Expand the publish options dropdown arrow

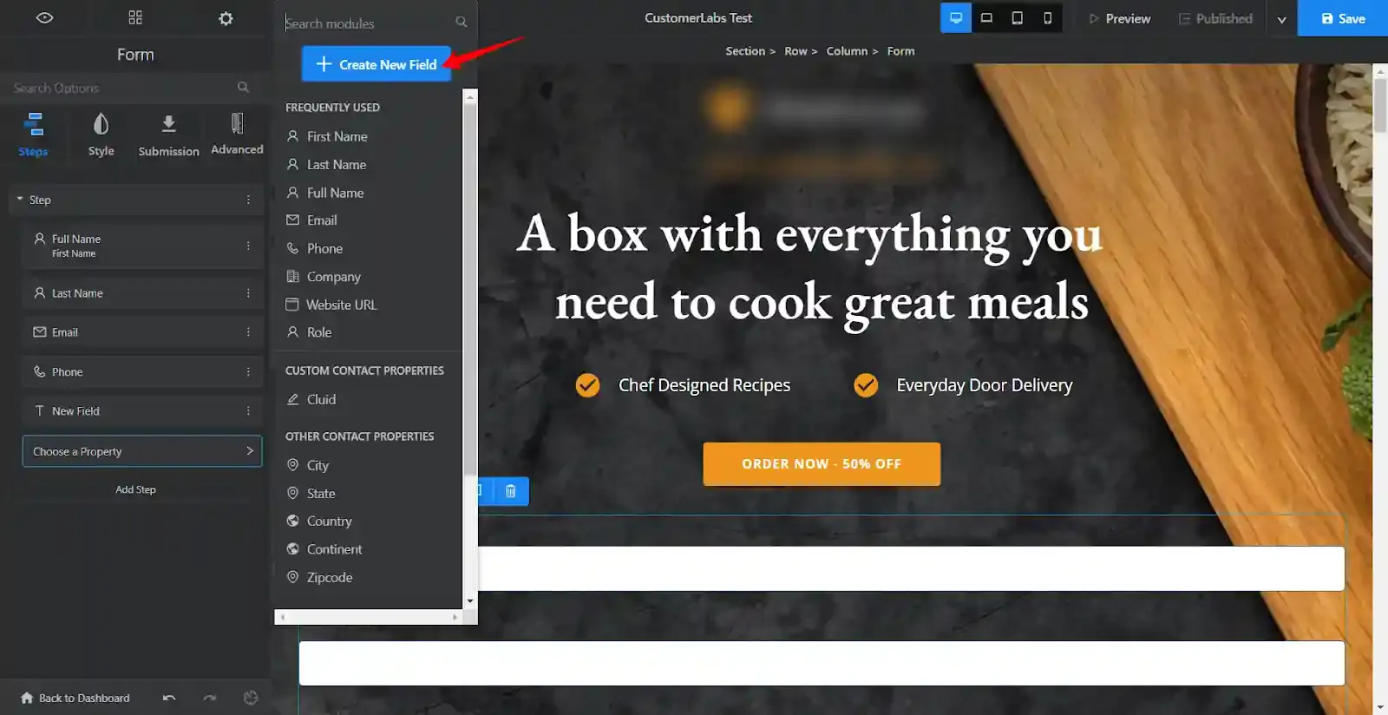1281,19
